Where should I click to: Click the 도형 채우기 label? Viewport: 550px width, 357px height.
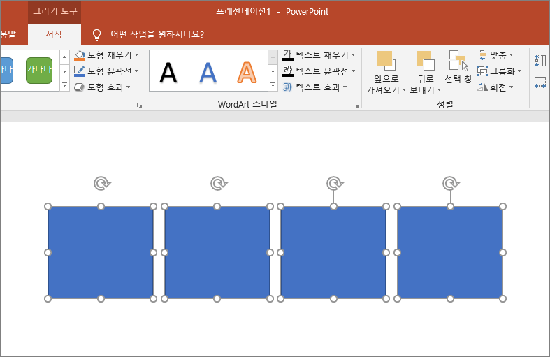pyautogui.click(x=110, y=55)
